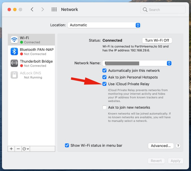Click the Turn Wi-Fi Off button
Screen dimensions: 191x171
click(157, 40)
